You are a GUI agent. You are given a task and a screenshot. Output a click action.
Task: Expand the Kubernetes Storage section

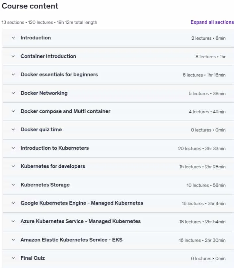pyautogui.click(x=118, y=185)
